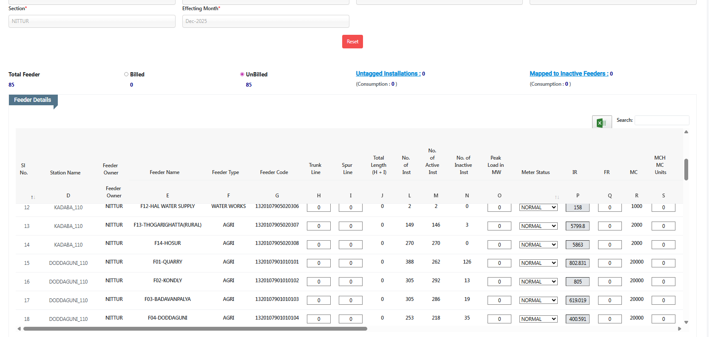Screen dimensions: 709x337
Task: Click the table scroll down arrow
Action: pyautogui.click(x=686, y=323)
